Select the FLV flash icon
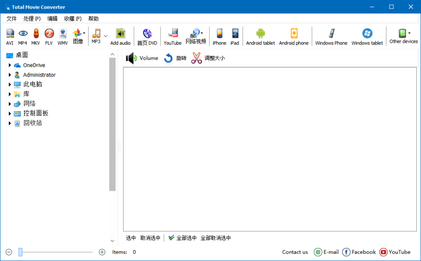This screenshot has width=421, height=261. click(x=49, y=37)
